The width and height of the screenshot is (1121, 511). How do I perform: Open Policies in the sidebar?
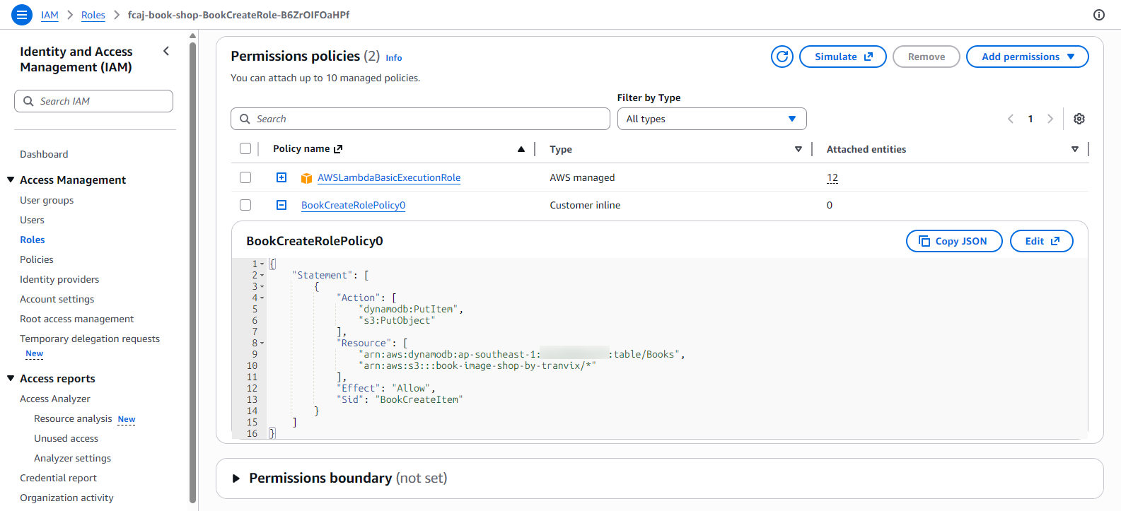tap(37, 259)
